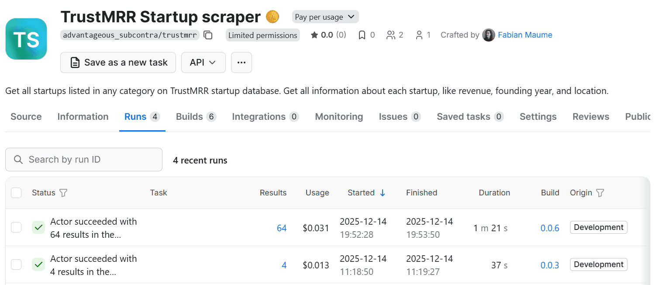The height and width of the screenshot is (285, 659).
Task: Click the single-user count icon
Action: (419, 35)
